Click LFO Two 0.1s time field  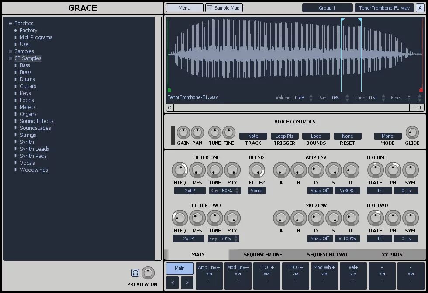pos(406,238)
